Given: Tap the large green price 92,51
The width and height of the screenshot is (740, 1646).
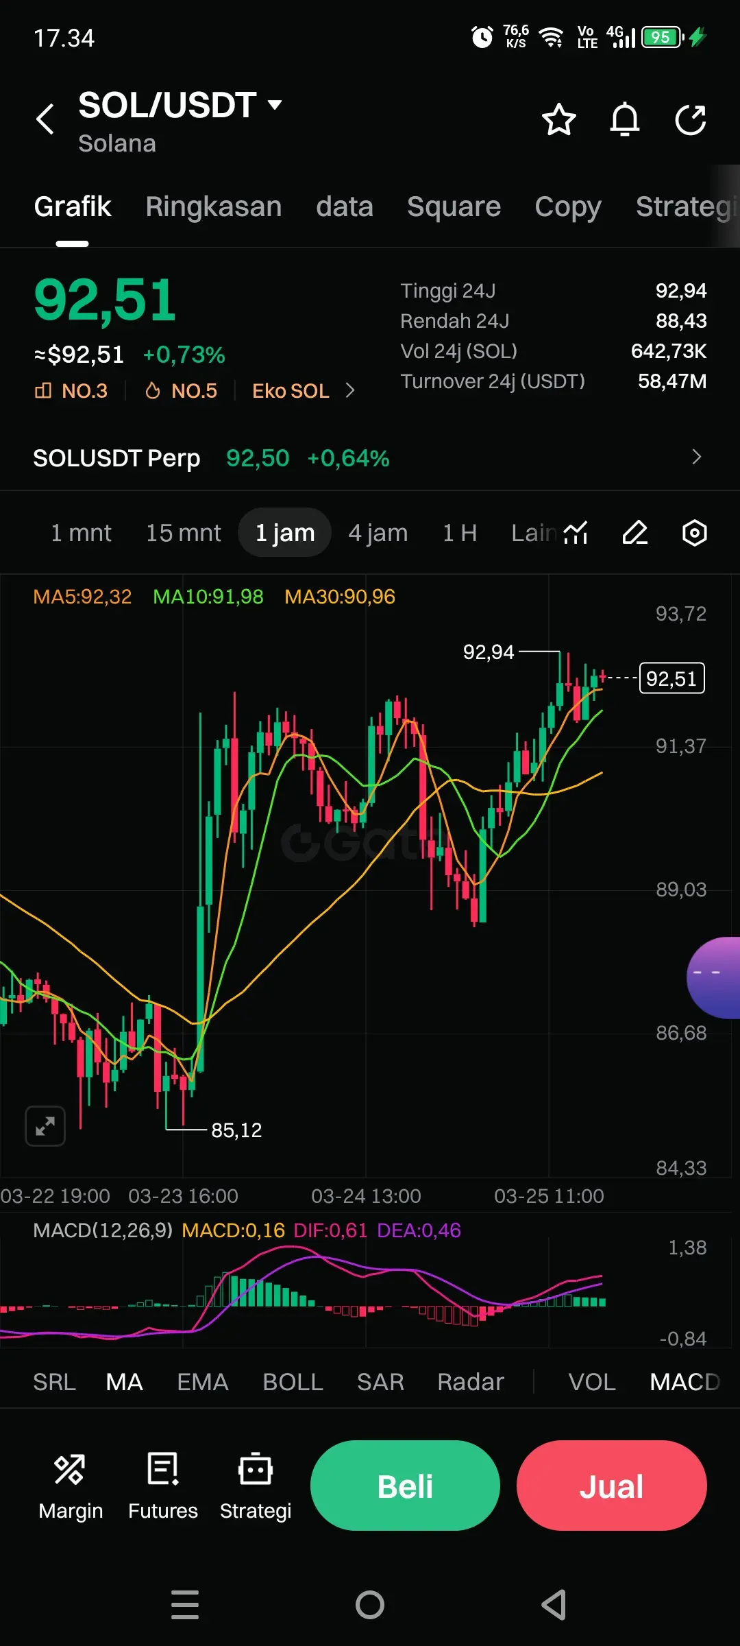Looking at the screenshot, I should pyautogui.click(x=106, y=300).
